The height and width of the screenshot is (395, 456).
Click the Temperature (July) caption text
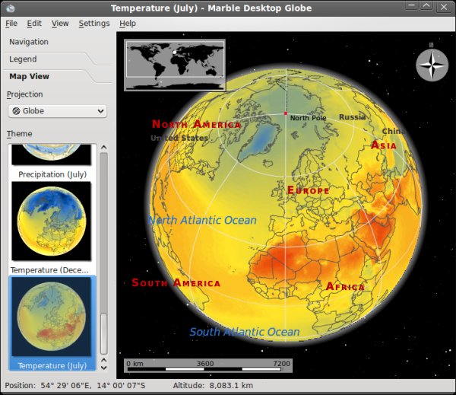[52, 365]
